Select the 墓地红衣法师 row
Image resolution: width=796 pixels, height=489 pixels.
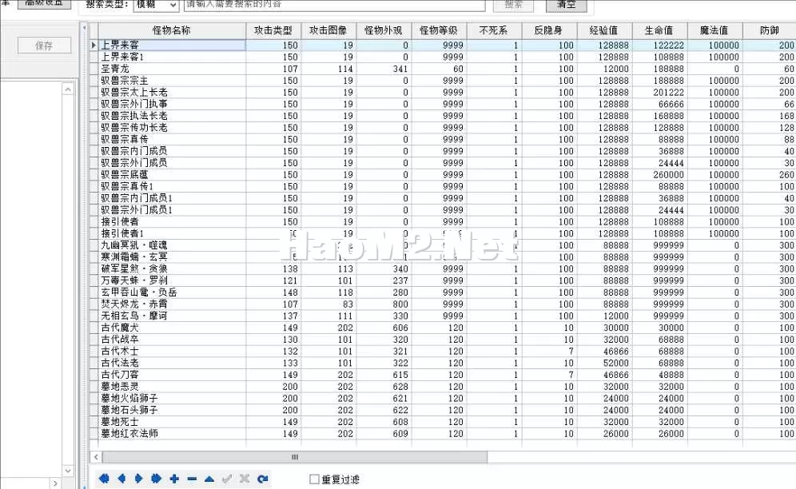[443, 434]
